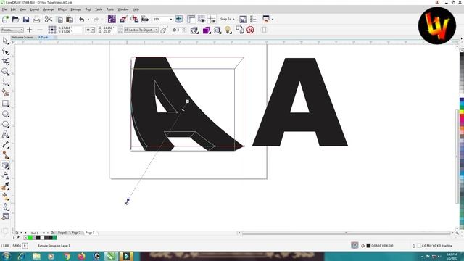Screen dimensions: 464x261
Task: Select the Pick tool in the toolbox
Action: pos(5,41)
